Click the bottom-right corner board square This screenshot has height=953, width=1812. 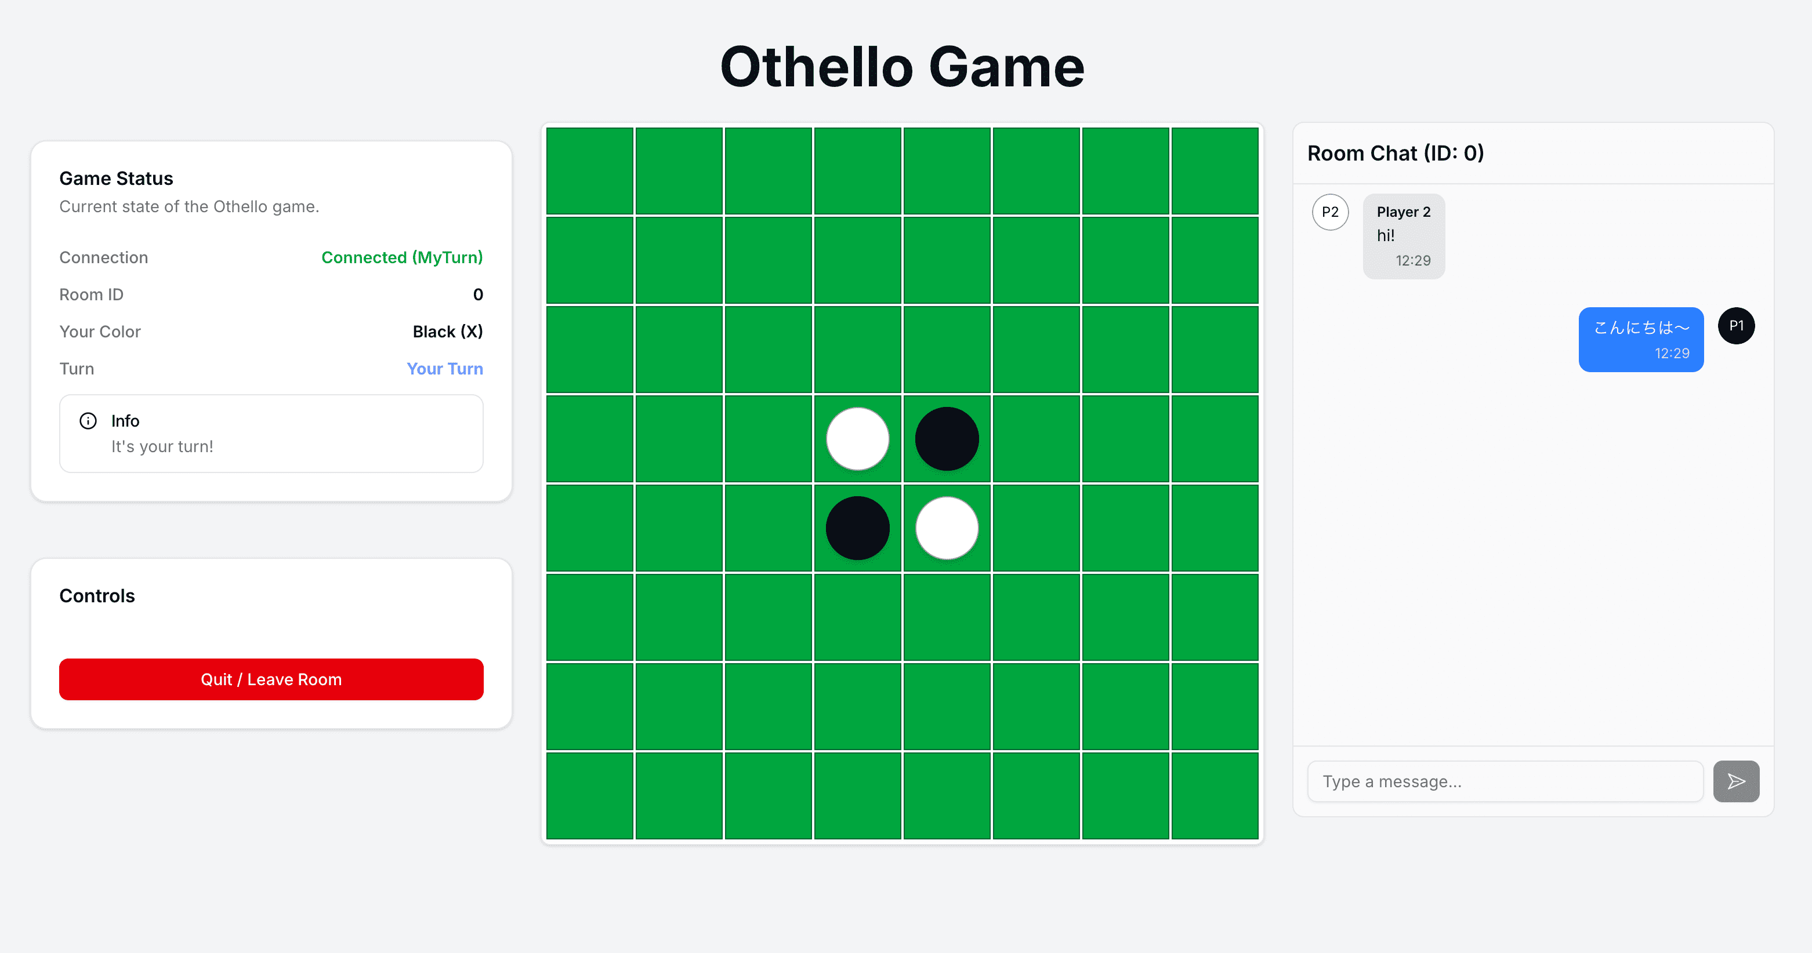click(1215, 795)
